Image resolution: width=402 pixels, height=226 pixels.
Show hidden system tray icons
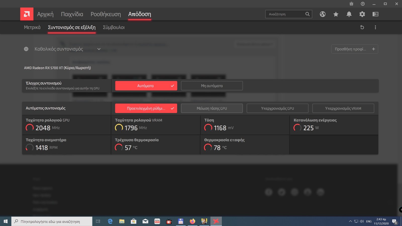pos(350,221)
